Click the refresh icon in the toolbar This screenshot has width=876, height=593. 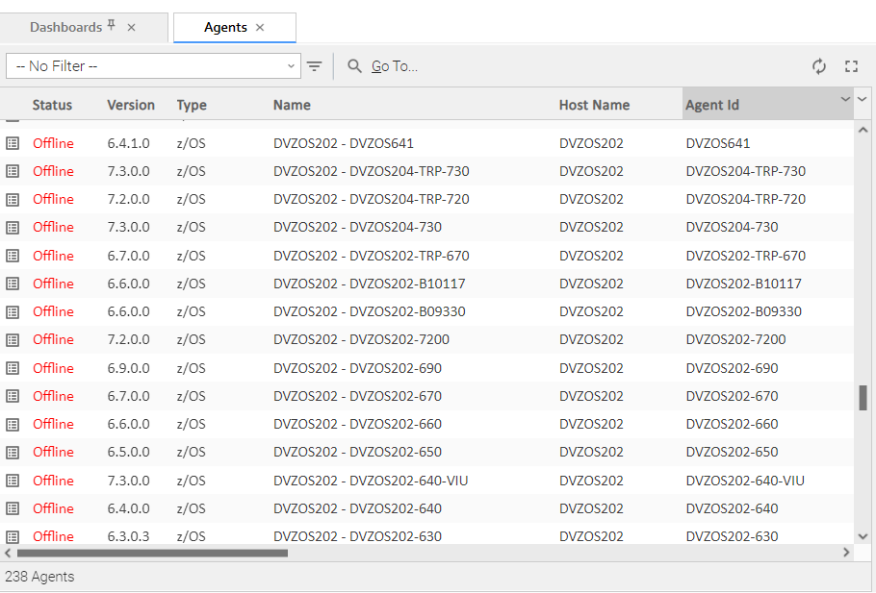[x=818, y=66]
